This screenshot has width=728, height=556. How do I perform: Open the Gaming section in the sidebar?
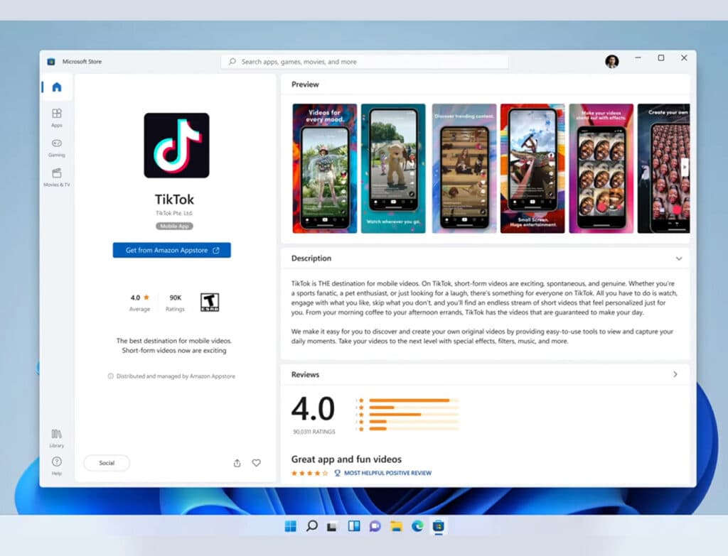pos(57,148)
